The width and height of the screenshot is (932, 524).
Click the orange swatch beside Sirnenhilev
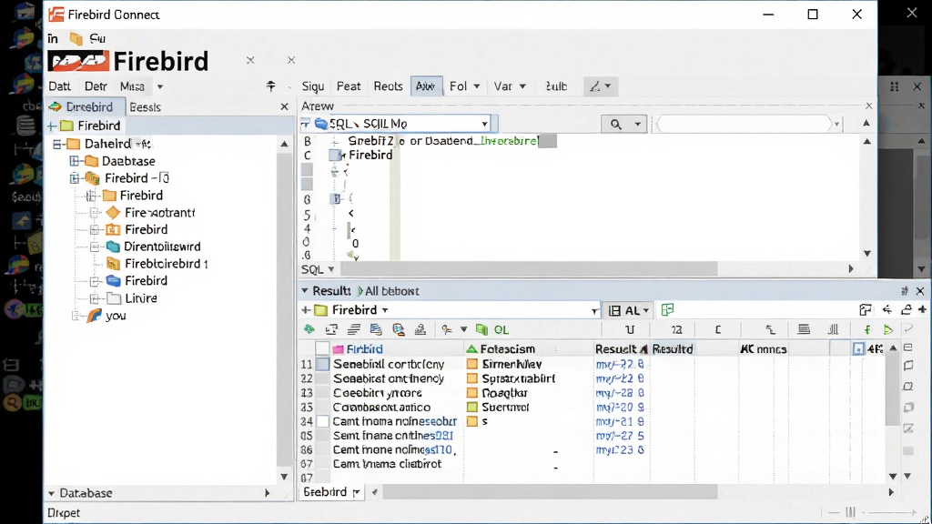click(x=472, y=364)
